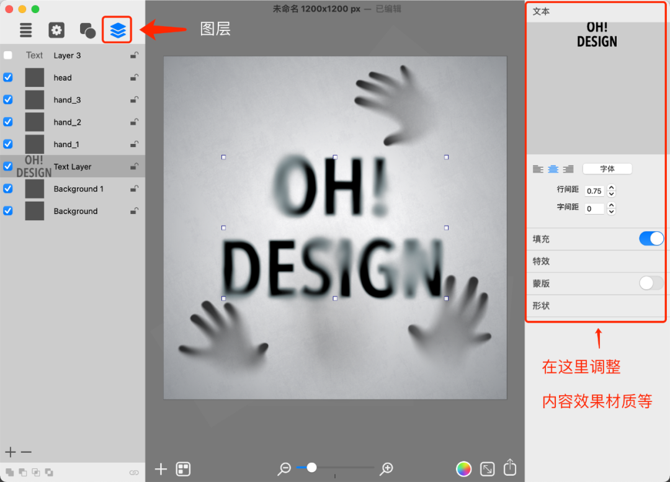Viewport: 670px width, 482px height.
Task: Click the list view icon in toolbar
Action: click(x=25, y=30)
